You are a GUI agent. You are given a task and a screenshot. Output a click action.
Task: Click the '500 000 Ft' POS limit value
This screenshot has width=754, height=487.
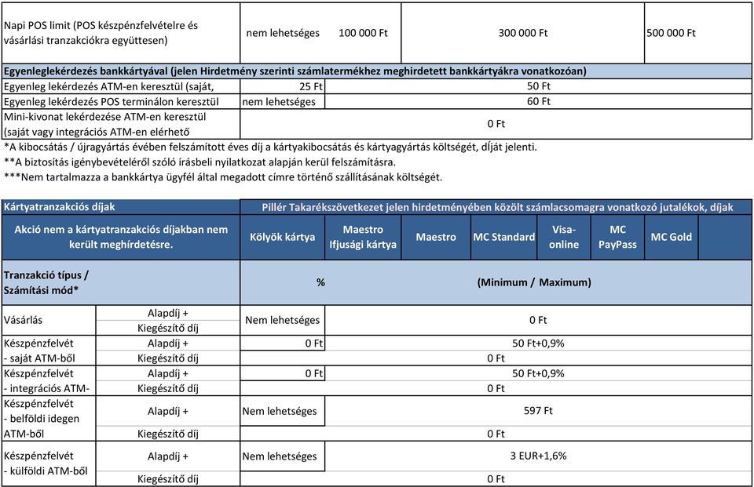(671, 33)
